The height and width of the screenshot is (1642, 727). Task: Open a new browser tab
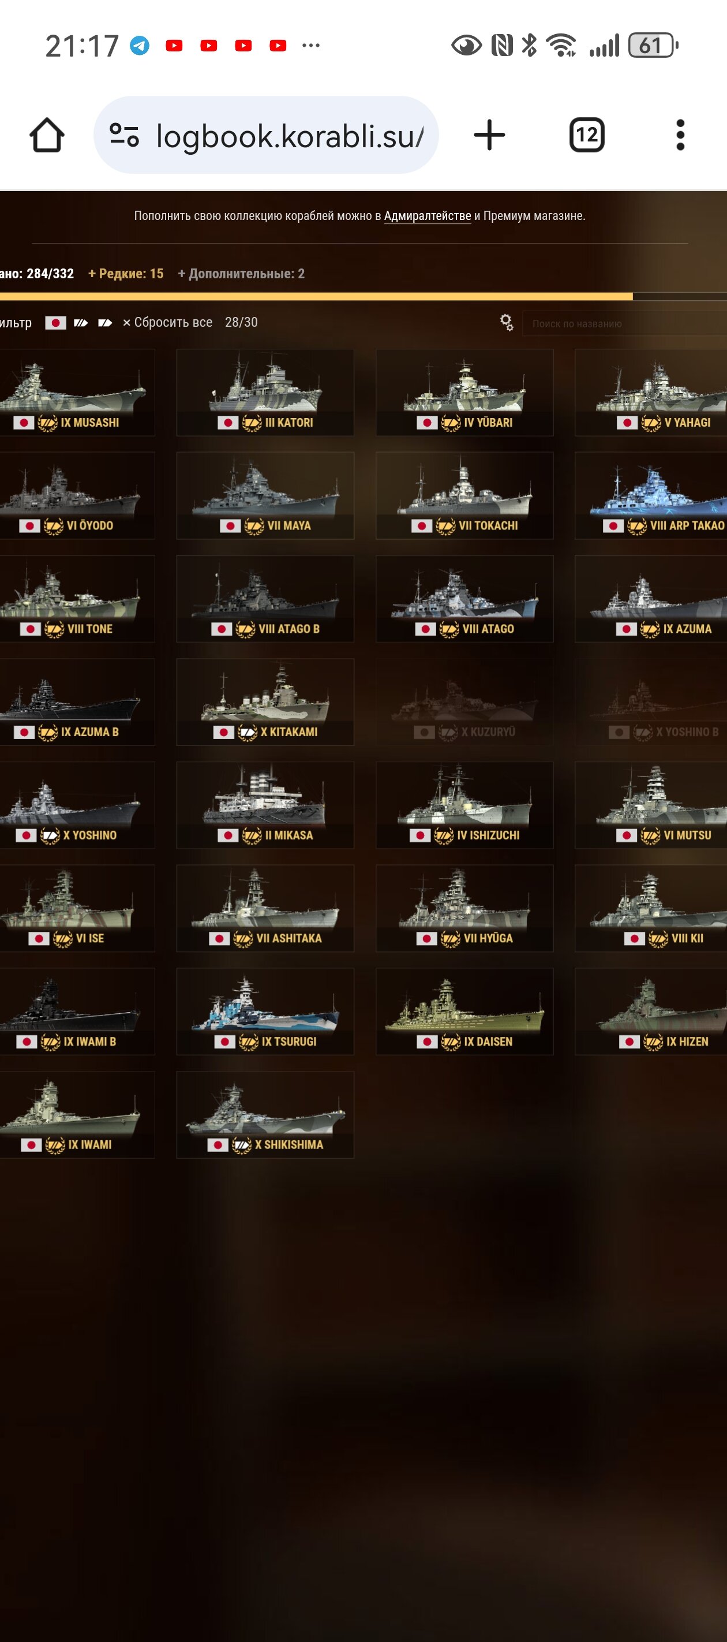[489, 135]
